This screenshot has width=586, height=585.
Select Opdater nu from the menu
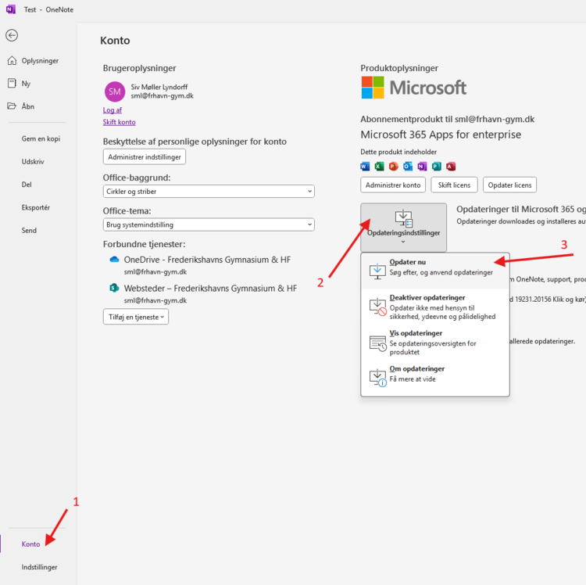(434, 267)
